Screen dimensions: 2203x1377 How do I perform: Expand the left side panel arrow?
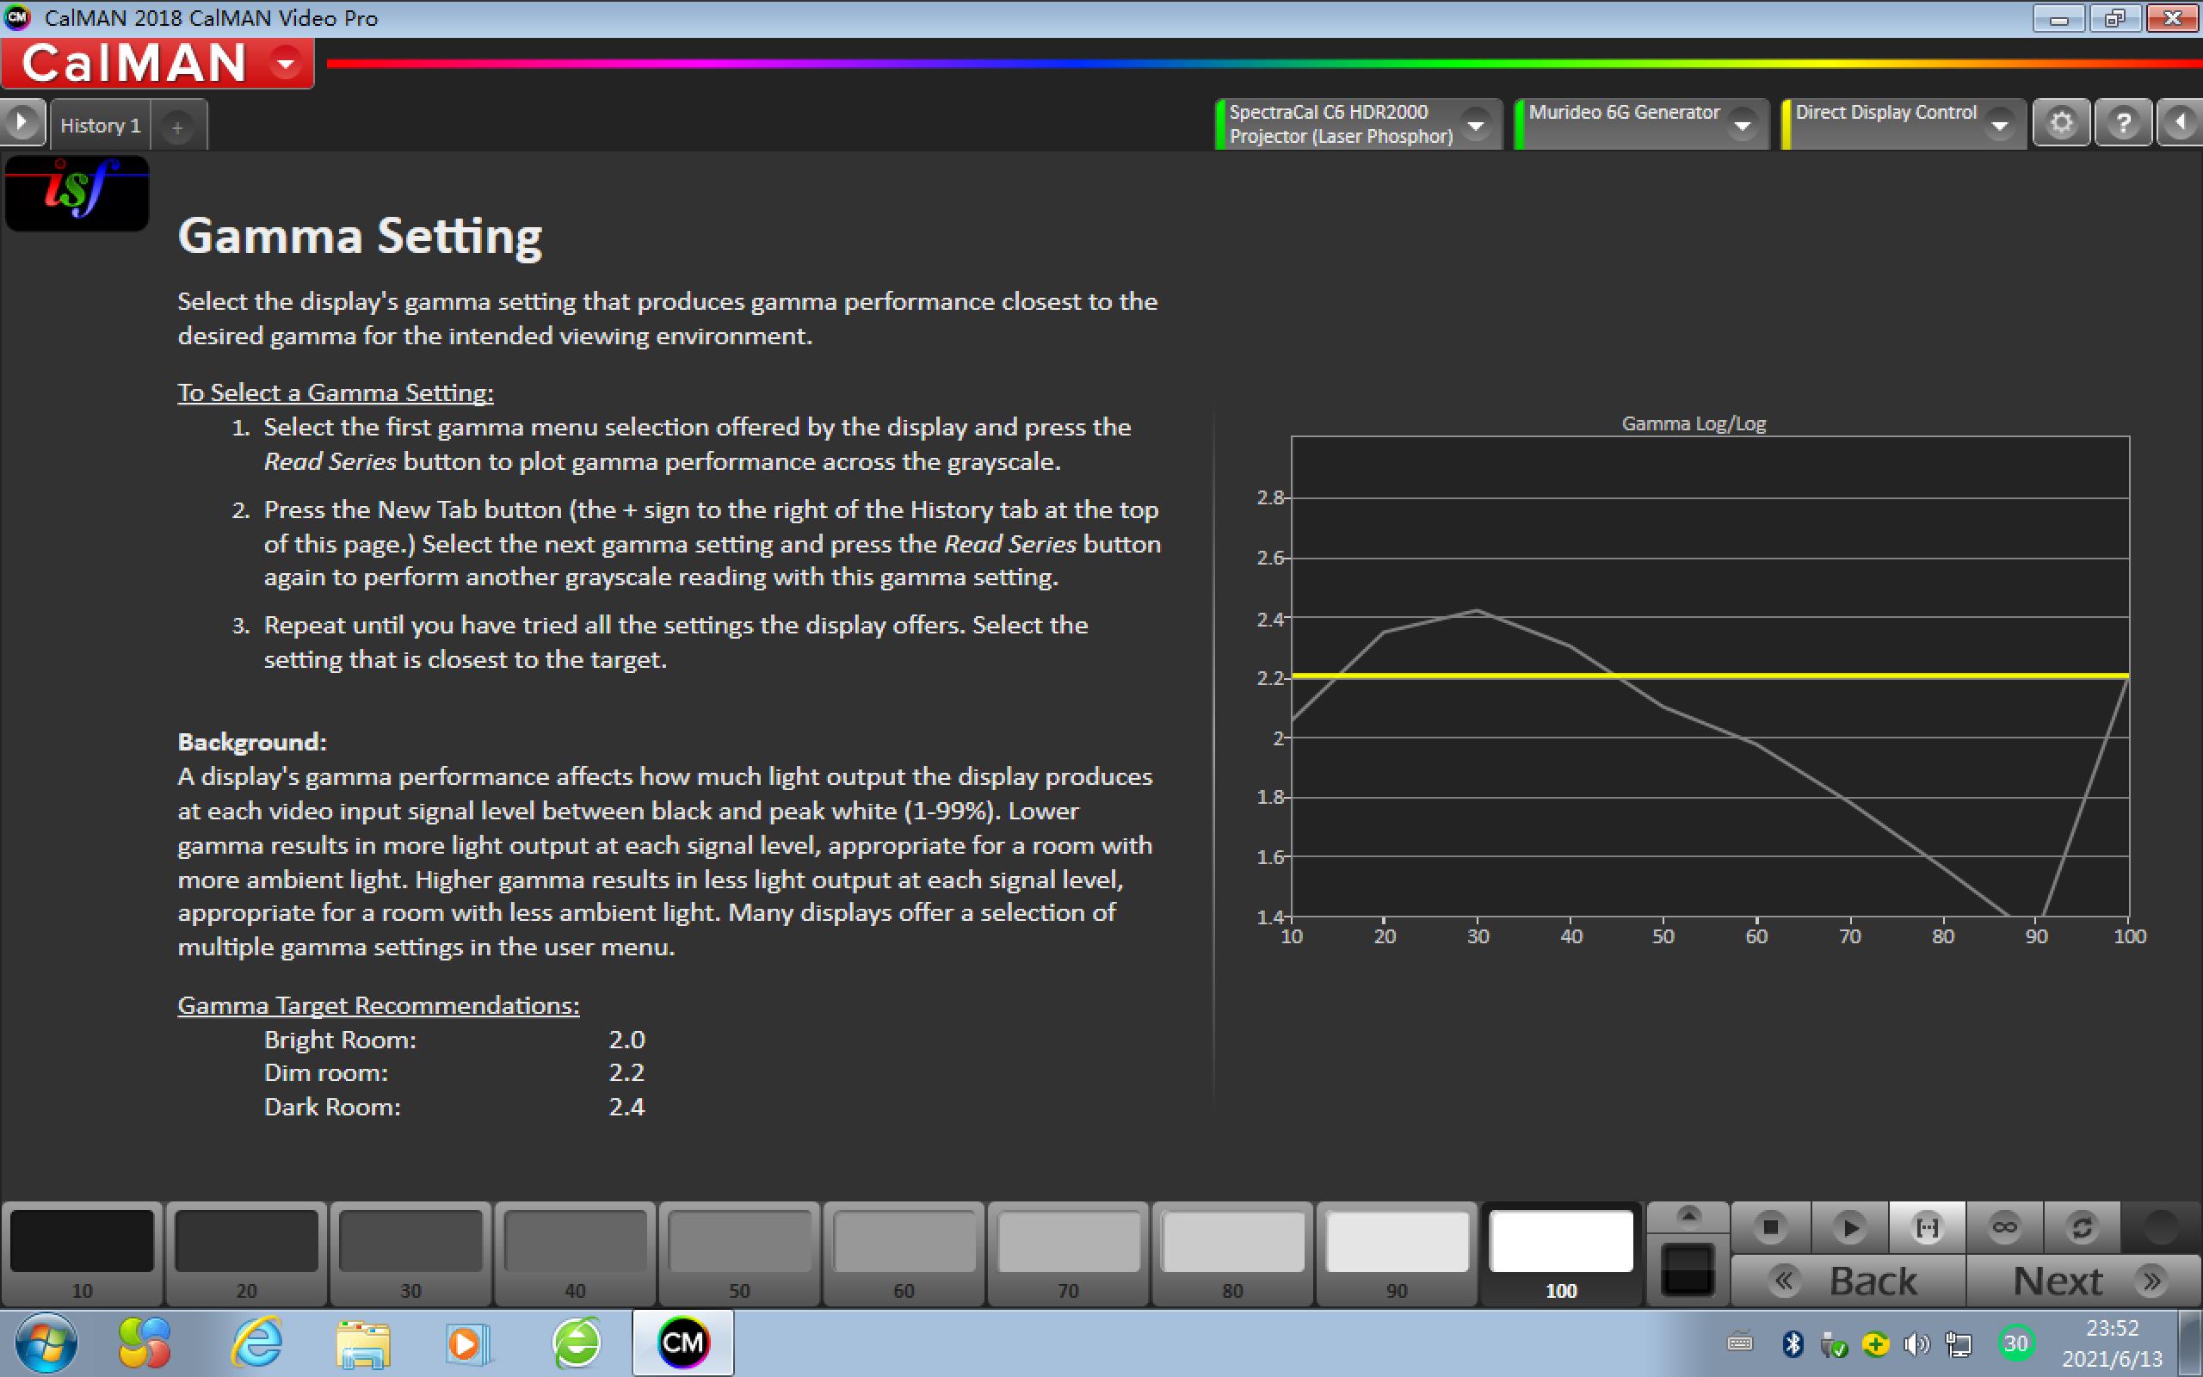pyautogui.click(x=22, y=122)
